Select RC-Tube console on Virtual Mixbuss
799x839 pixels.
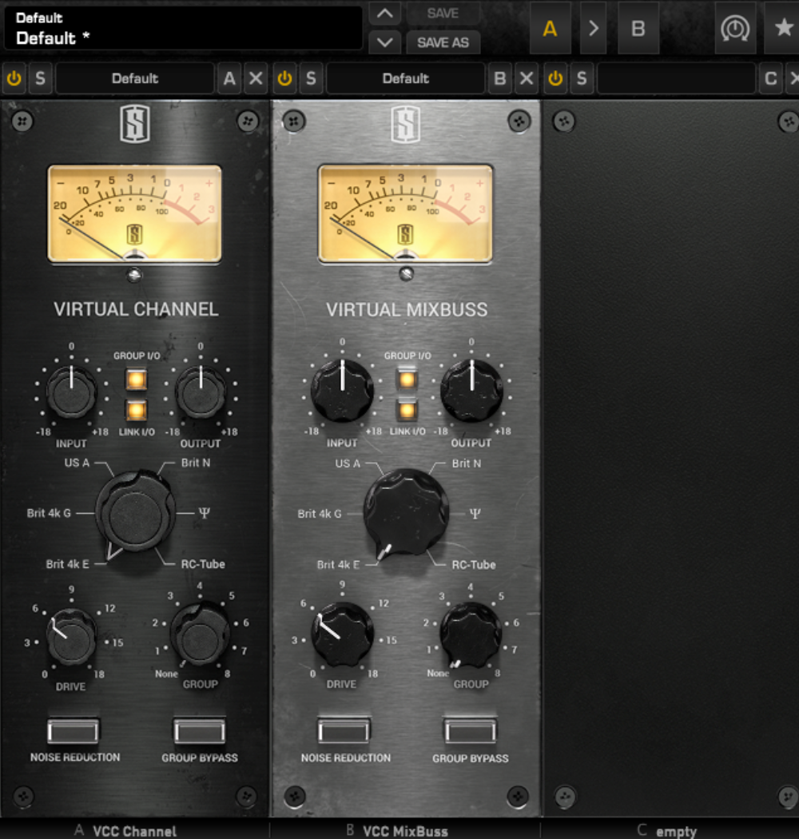pyautogui.click(x=474, y=564)
